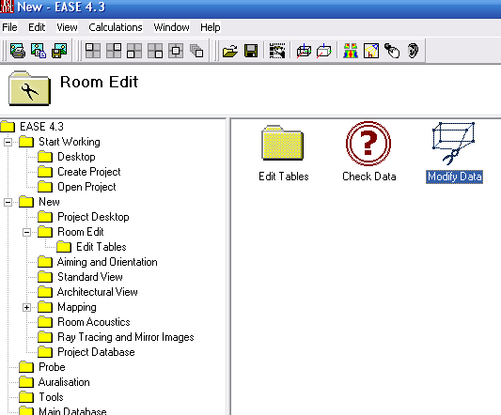Arrange window to the bottom-left quadrant
The image size is (501, 415).
pyautogui.click(x=134, y=51)
